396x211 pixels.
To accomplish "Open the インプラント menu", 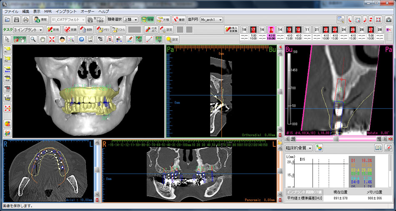I will coord(66,11).
